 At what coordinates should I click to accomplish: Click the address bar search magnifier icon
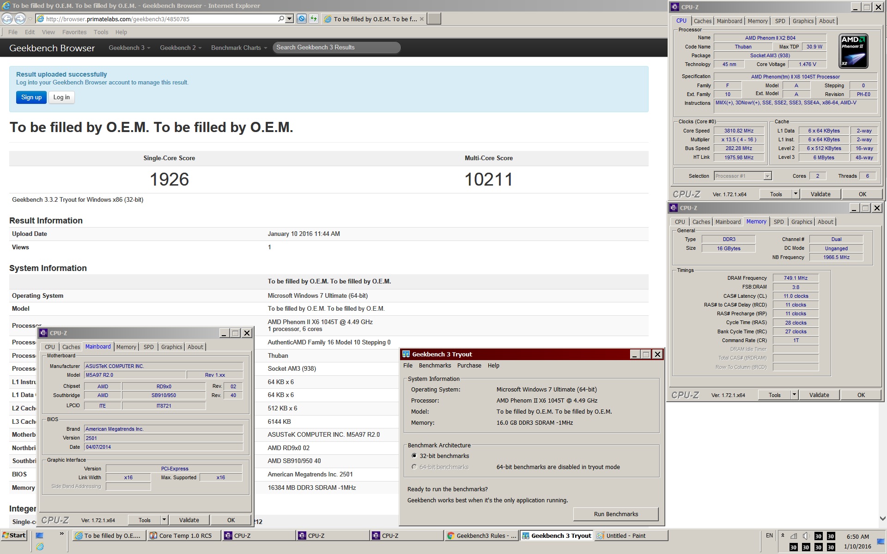click(281, 18)
